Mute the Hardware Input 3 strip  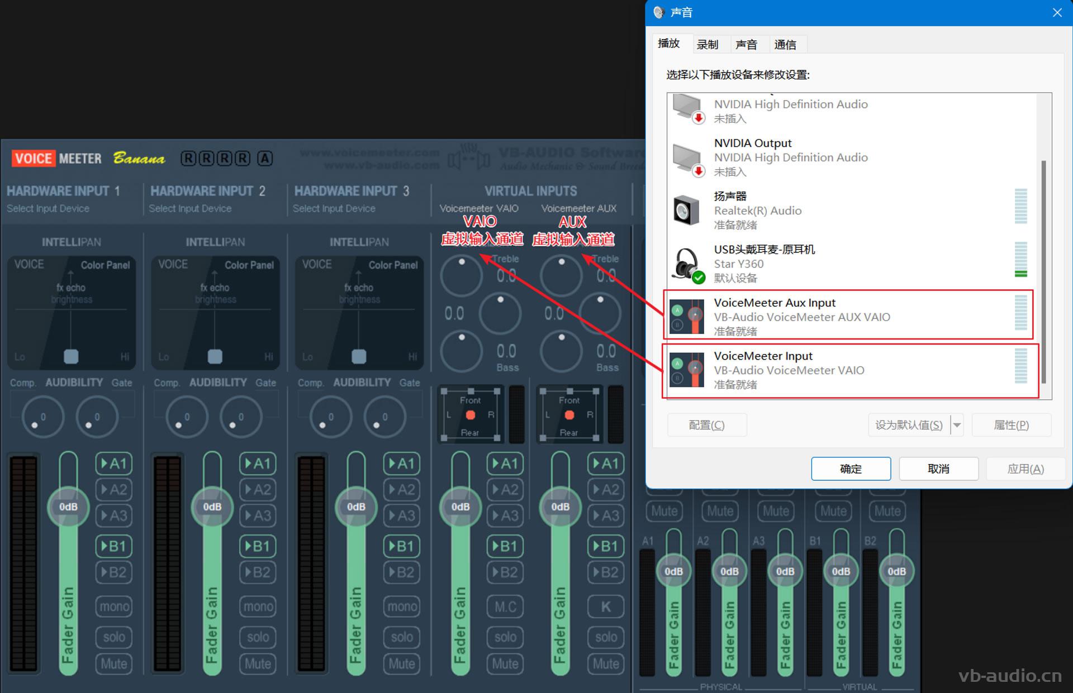point(401,663)
